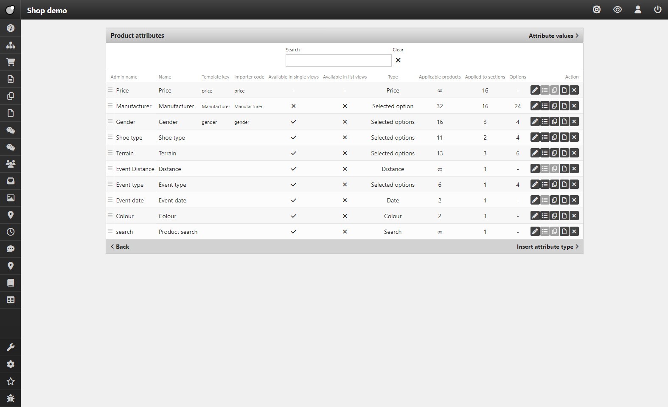The width and height of the screenshot is (668, 407).
Task: Clear the search with X button
Action: pos(398,60)
